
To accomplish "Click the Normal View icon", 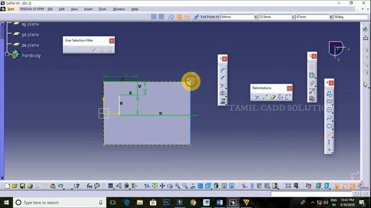I will (192, 186).
